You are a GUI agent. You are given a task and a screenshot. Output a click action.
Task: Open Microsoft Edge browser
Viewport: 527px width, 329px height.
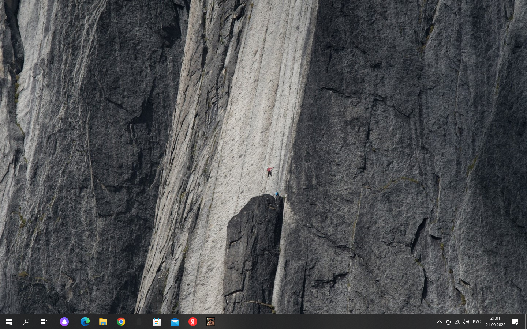pos(85,322)
